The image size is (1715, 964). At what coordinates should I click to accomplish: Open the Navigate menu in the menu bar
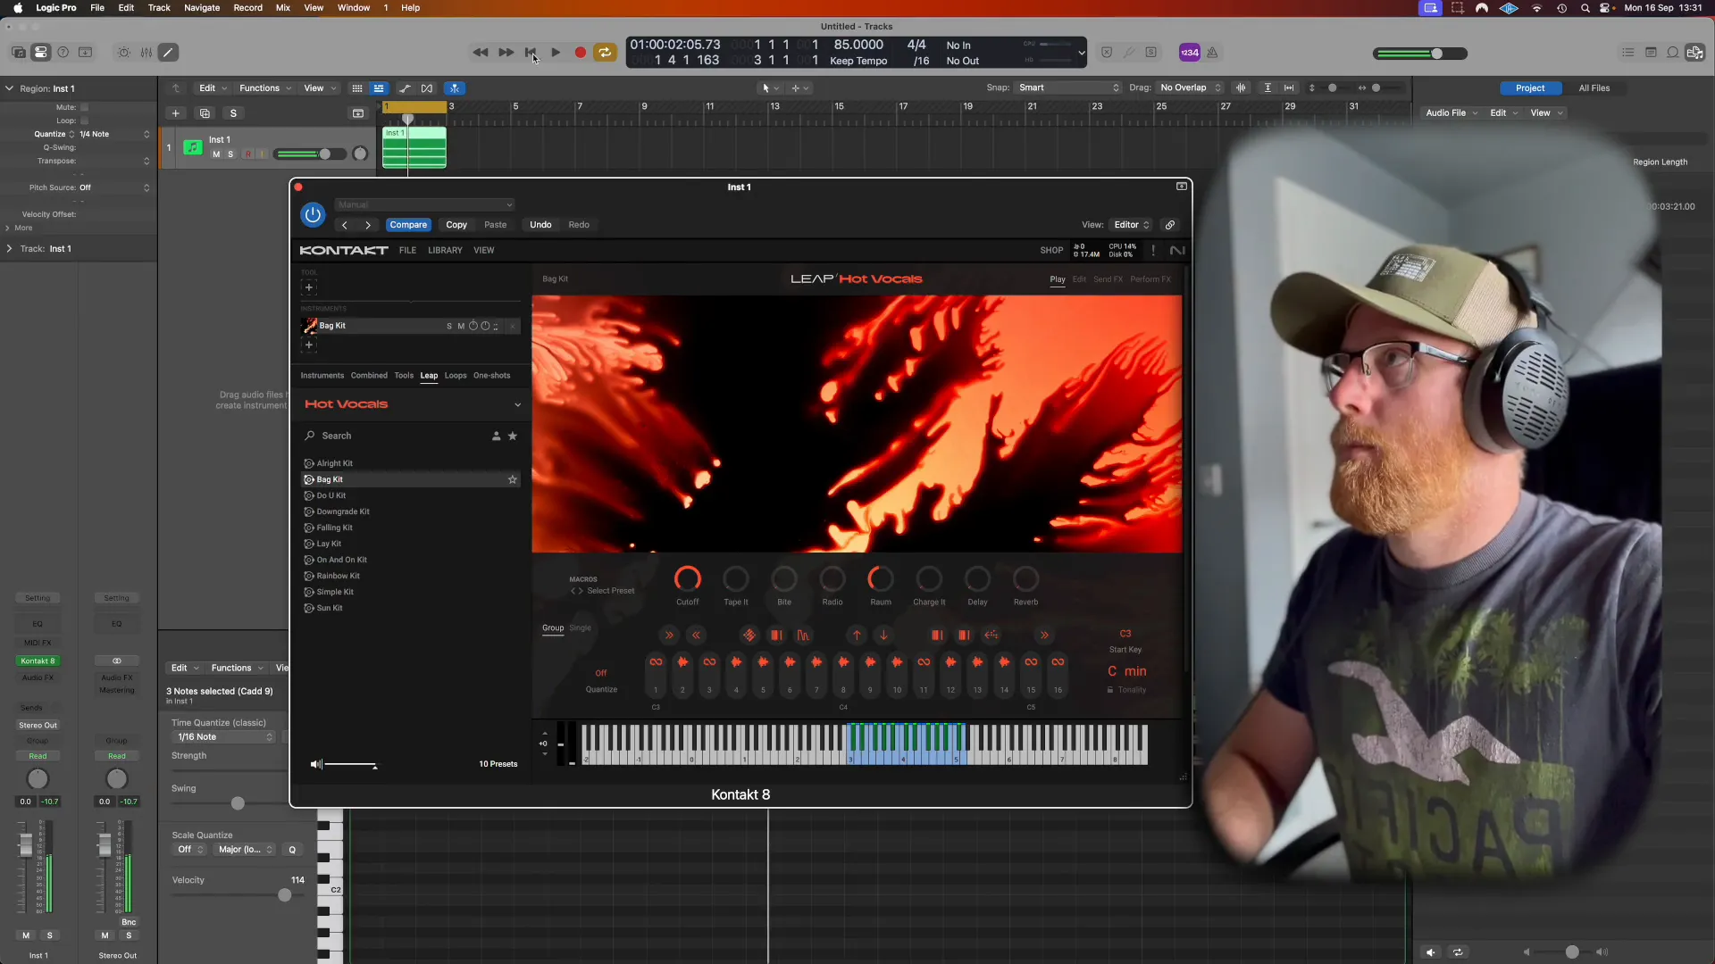click(202, 8)
